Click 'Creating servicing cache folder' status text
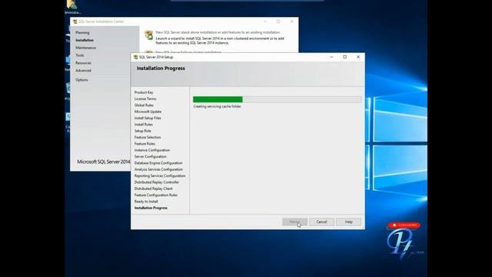 coord(217,106)
